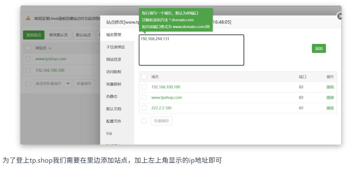Switch to the 子目录绑定 tab
Image resolution: width=348 pixels, height=171 pixels.
click(116, 47)
